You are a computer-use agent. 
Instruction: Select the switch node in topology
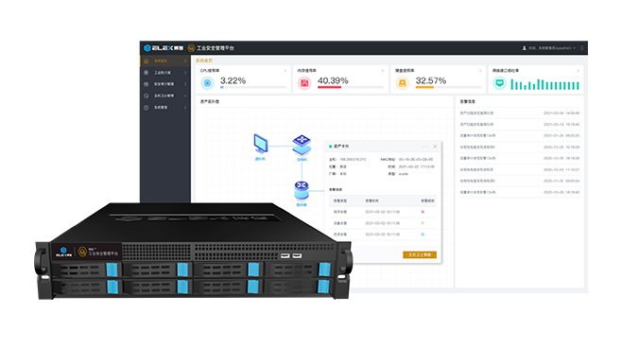[302, 146]
